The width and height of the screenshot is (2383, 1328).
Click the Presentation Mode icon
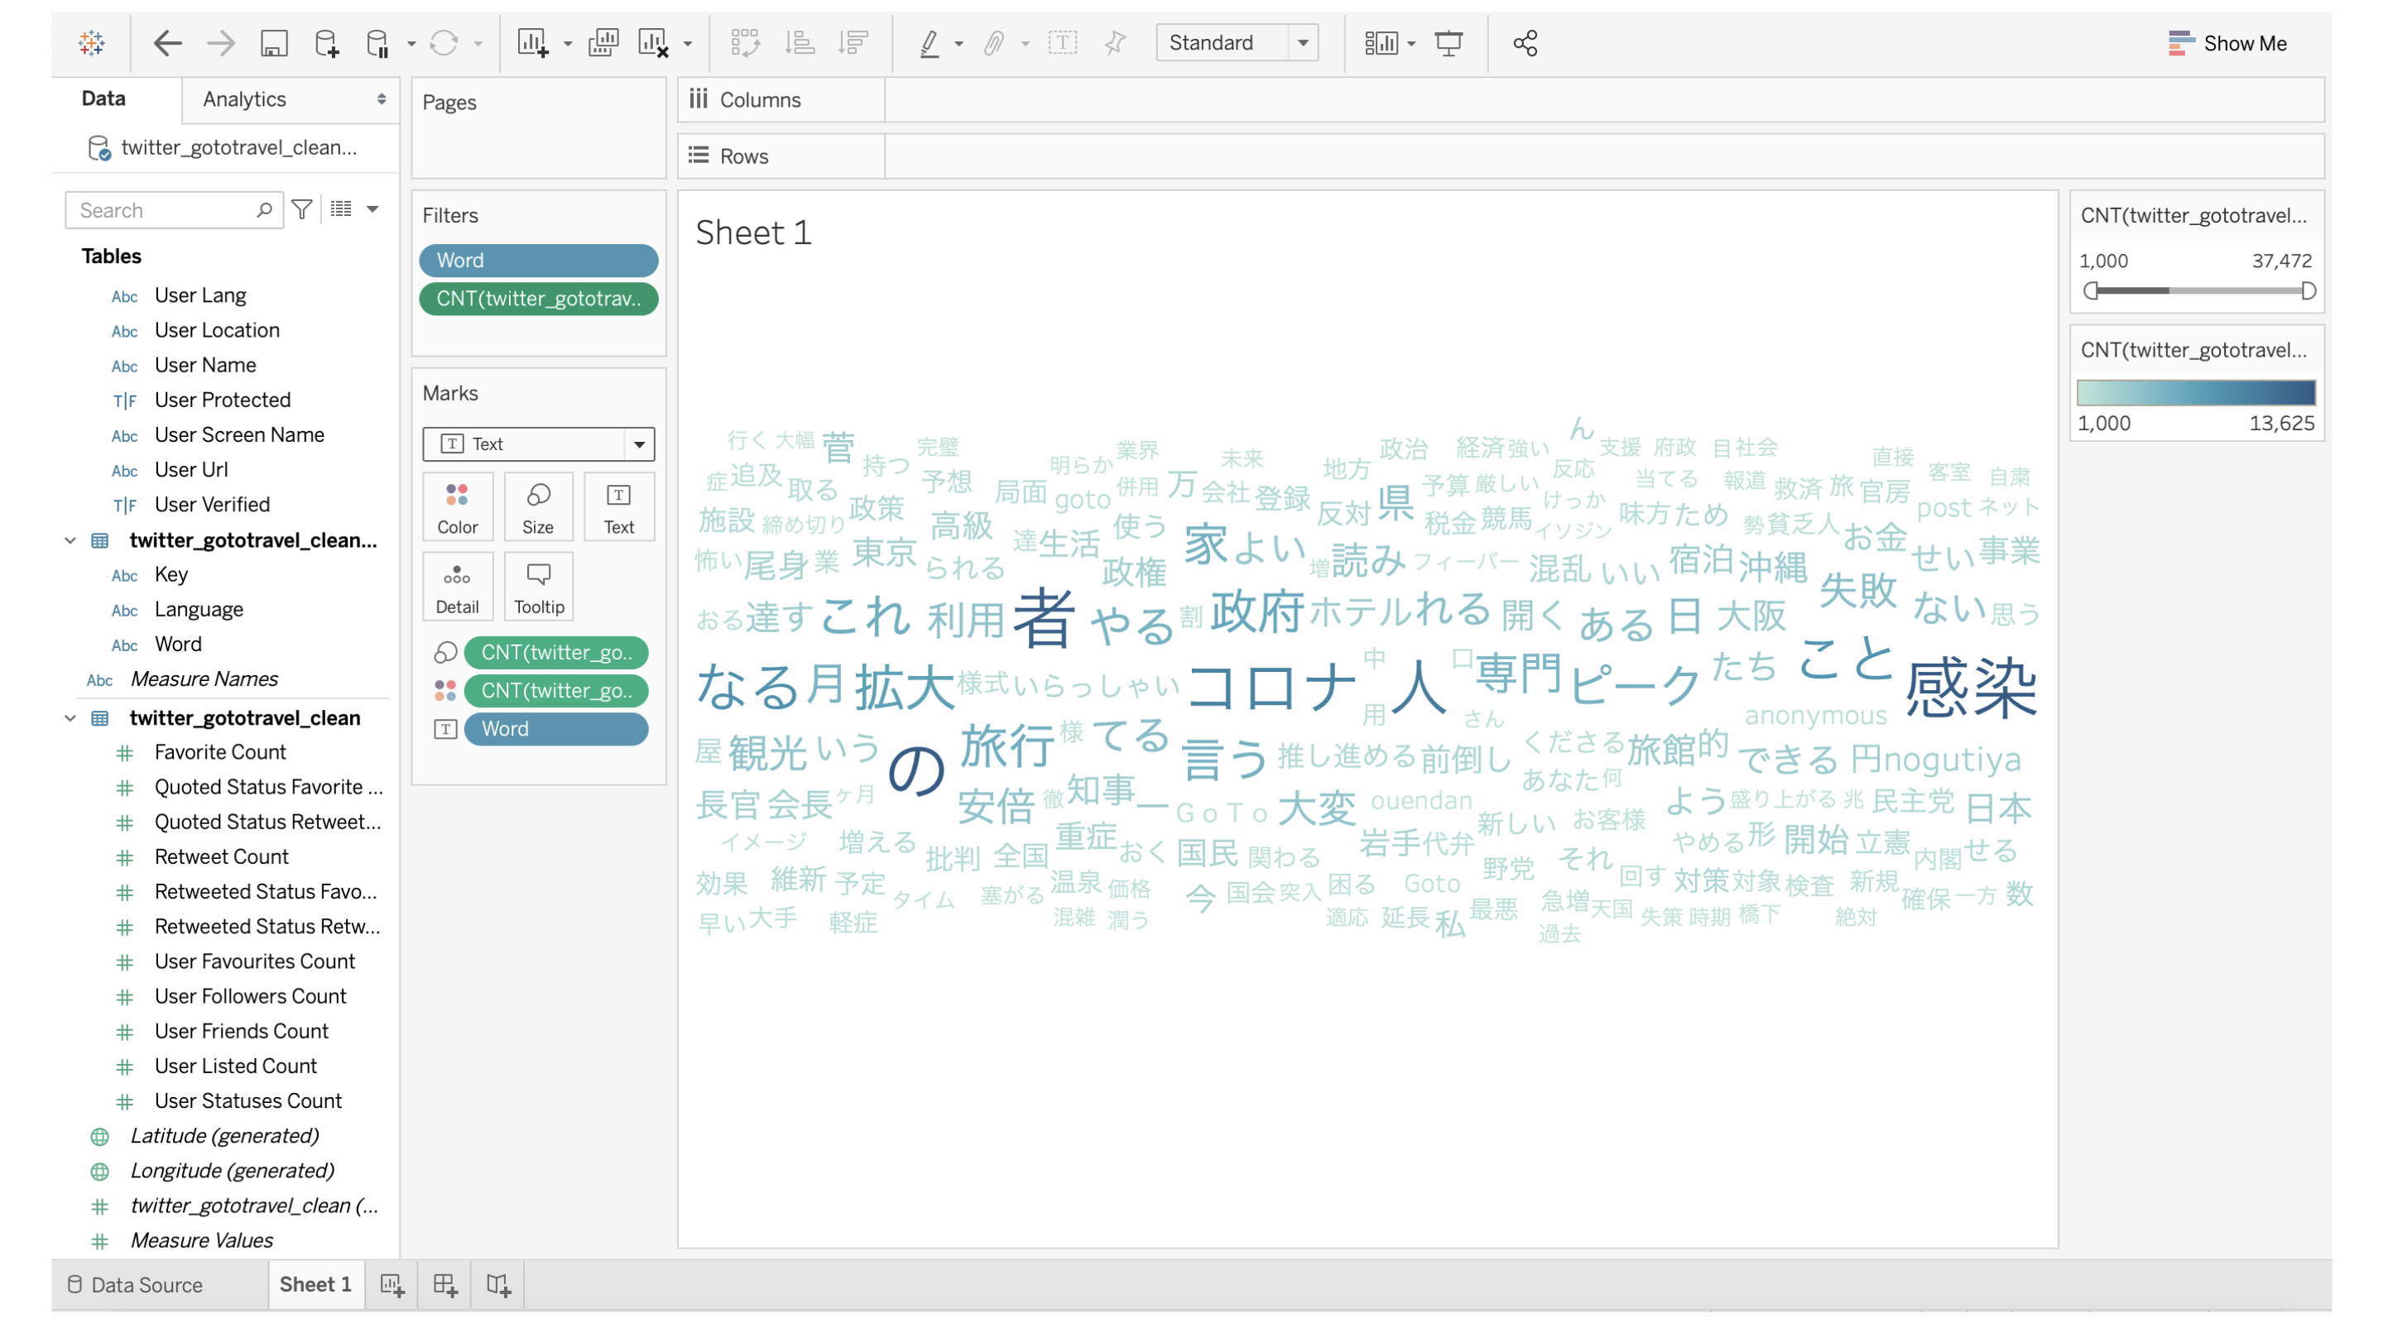tap(1449, 42)
